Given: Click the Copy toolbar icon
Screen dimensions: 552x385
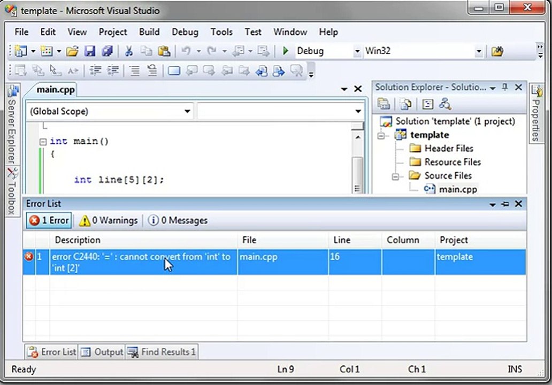Looking at the screenshot, I should pos(146,51).
